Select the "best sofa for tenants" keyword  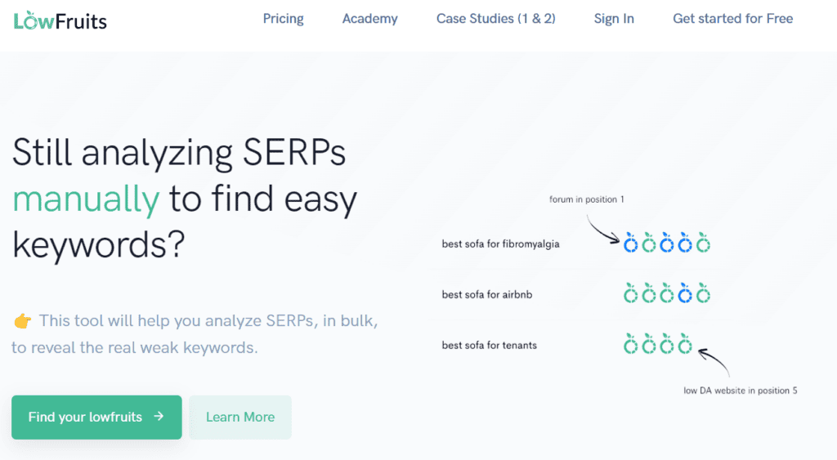[489, 345]
